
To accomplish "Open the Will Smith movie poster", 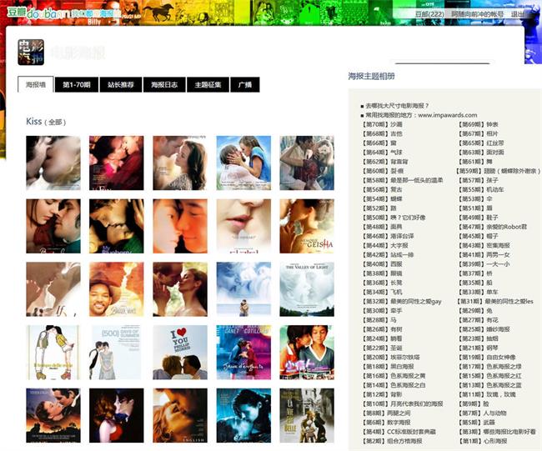I will point(116,289).
